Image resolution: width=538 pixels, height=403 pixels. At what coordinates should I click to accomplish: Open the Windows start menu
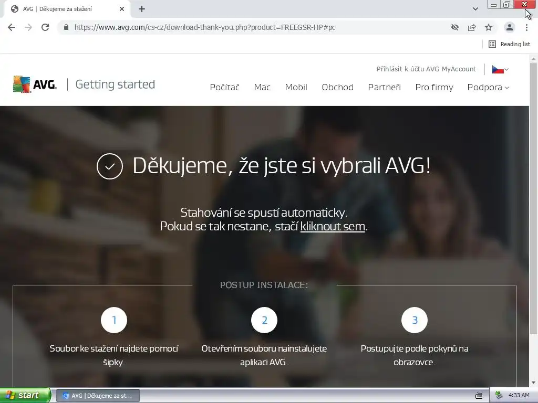pos(25,395)
